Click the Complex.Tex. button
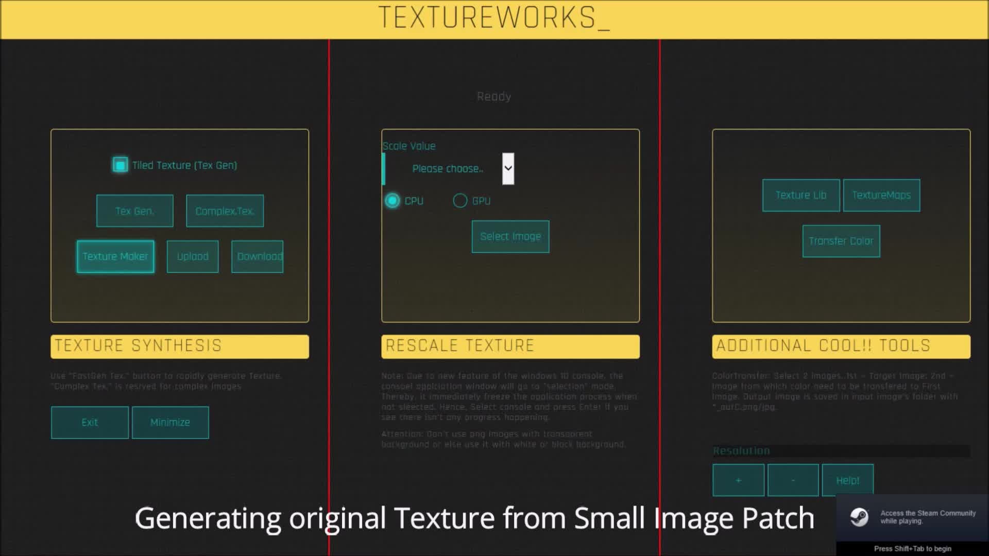The width and height of the screenshot is (989, 556). click(225, 211)
